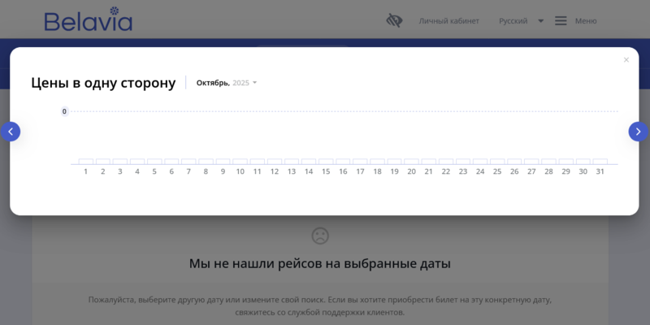The width and height of the screenshot is (650, 325).
Task: Expand the Октябрь 2025 month selector
Action: (226, 83)
